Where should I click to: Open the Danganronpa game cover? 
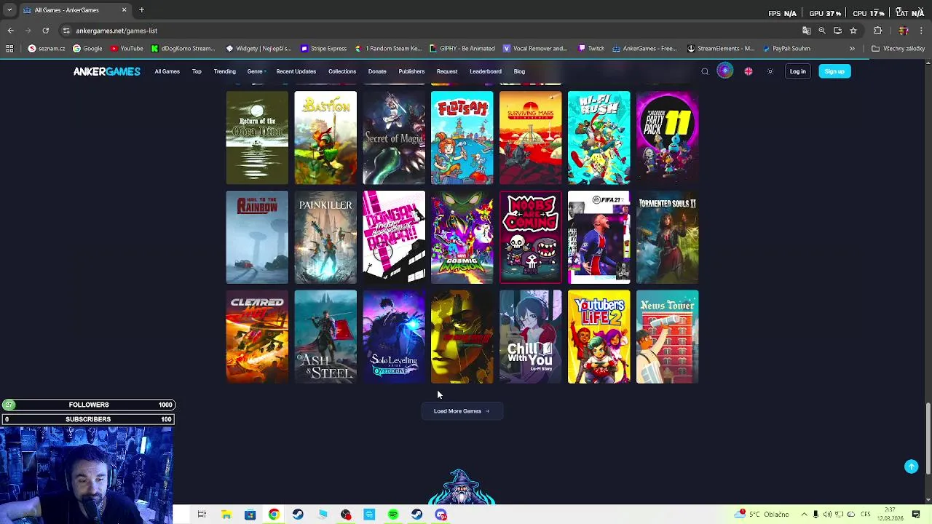tap(394, 237)
